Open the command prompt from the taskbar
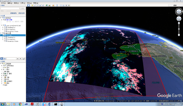The image size is (183, 106). pyautogui.click(x=56, y=104)
